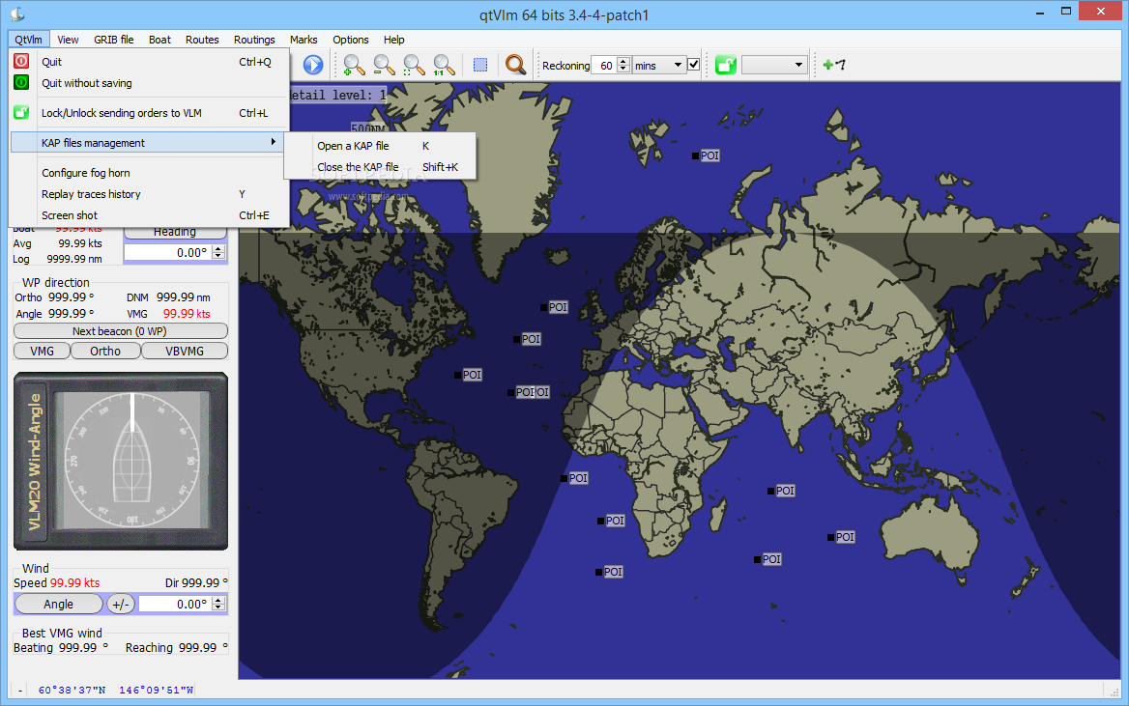Image resolution: width=1129 pixels, height=706 pixels.
Task: Click the 1:1 zoom magnifier icon
Action: [x=444, y=65]
